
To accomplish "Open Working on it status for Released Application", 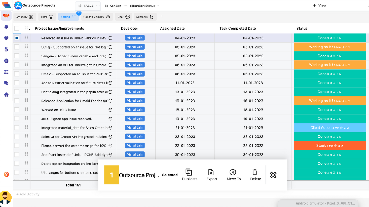I will 330,101.
